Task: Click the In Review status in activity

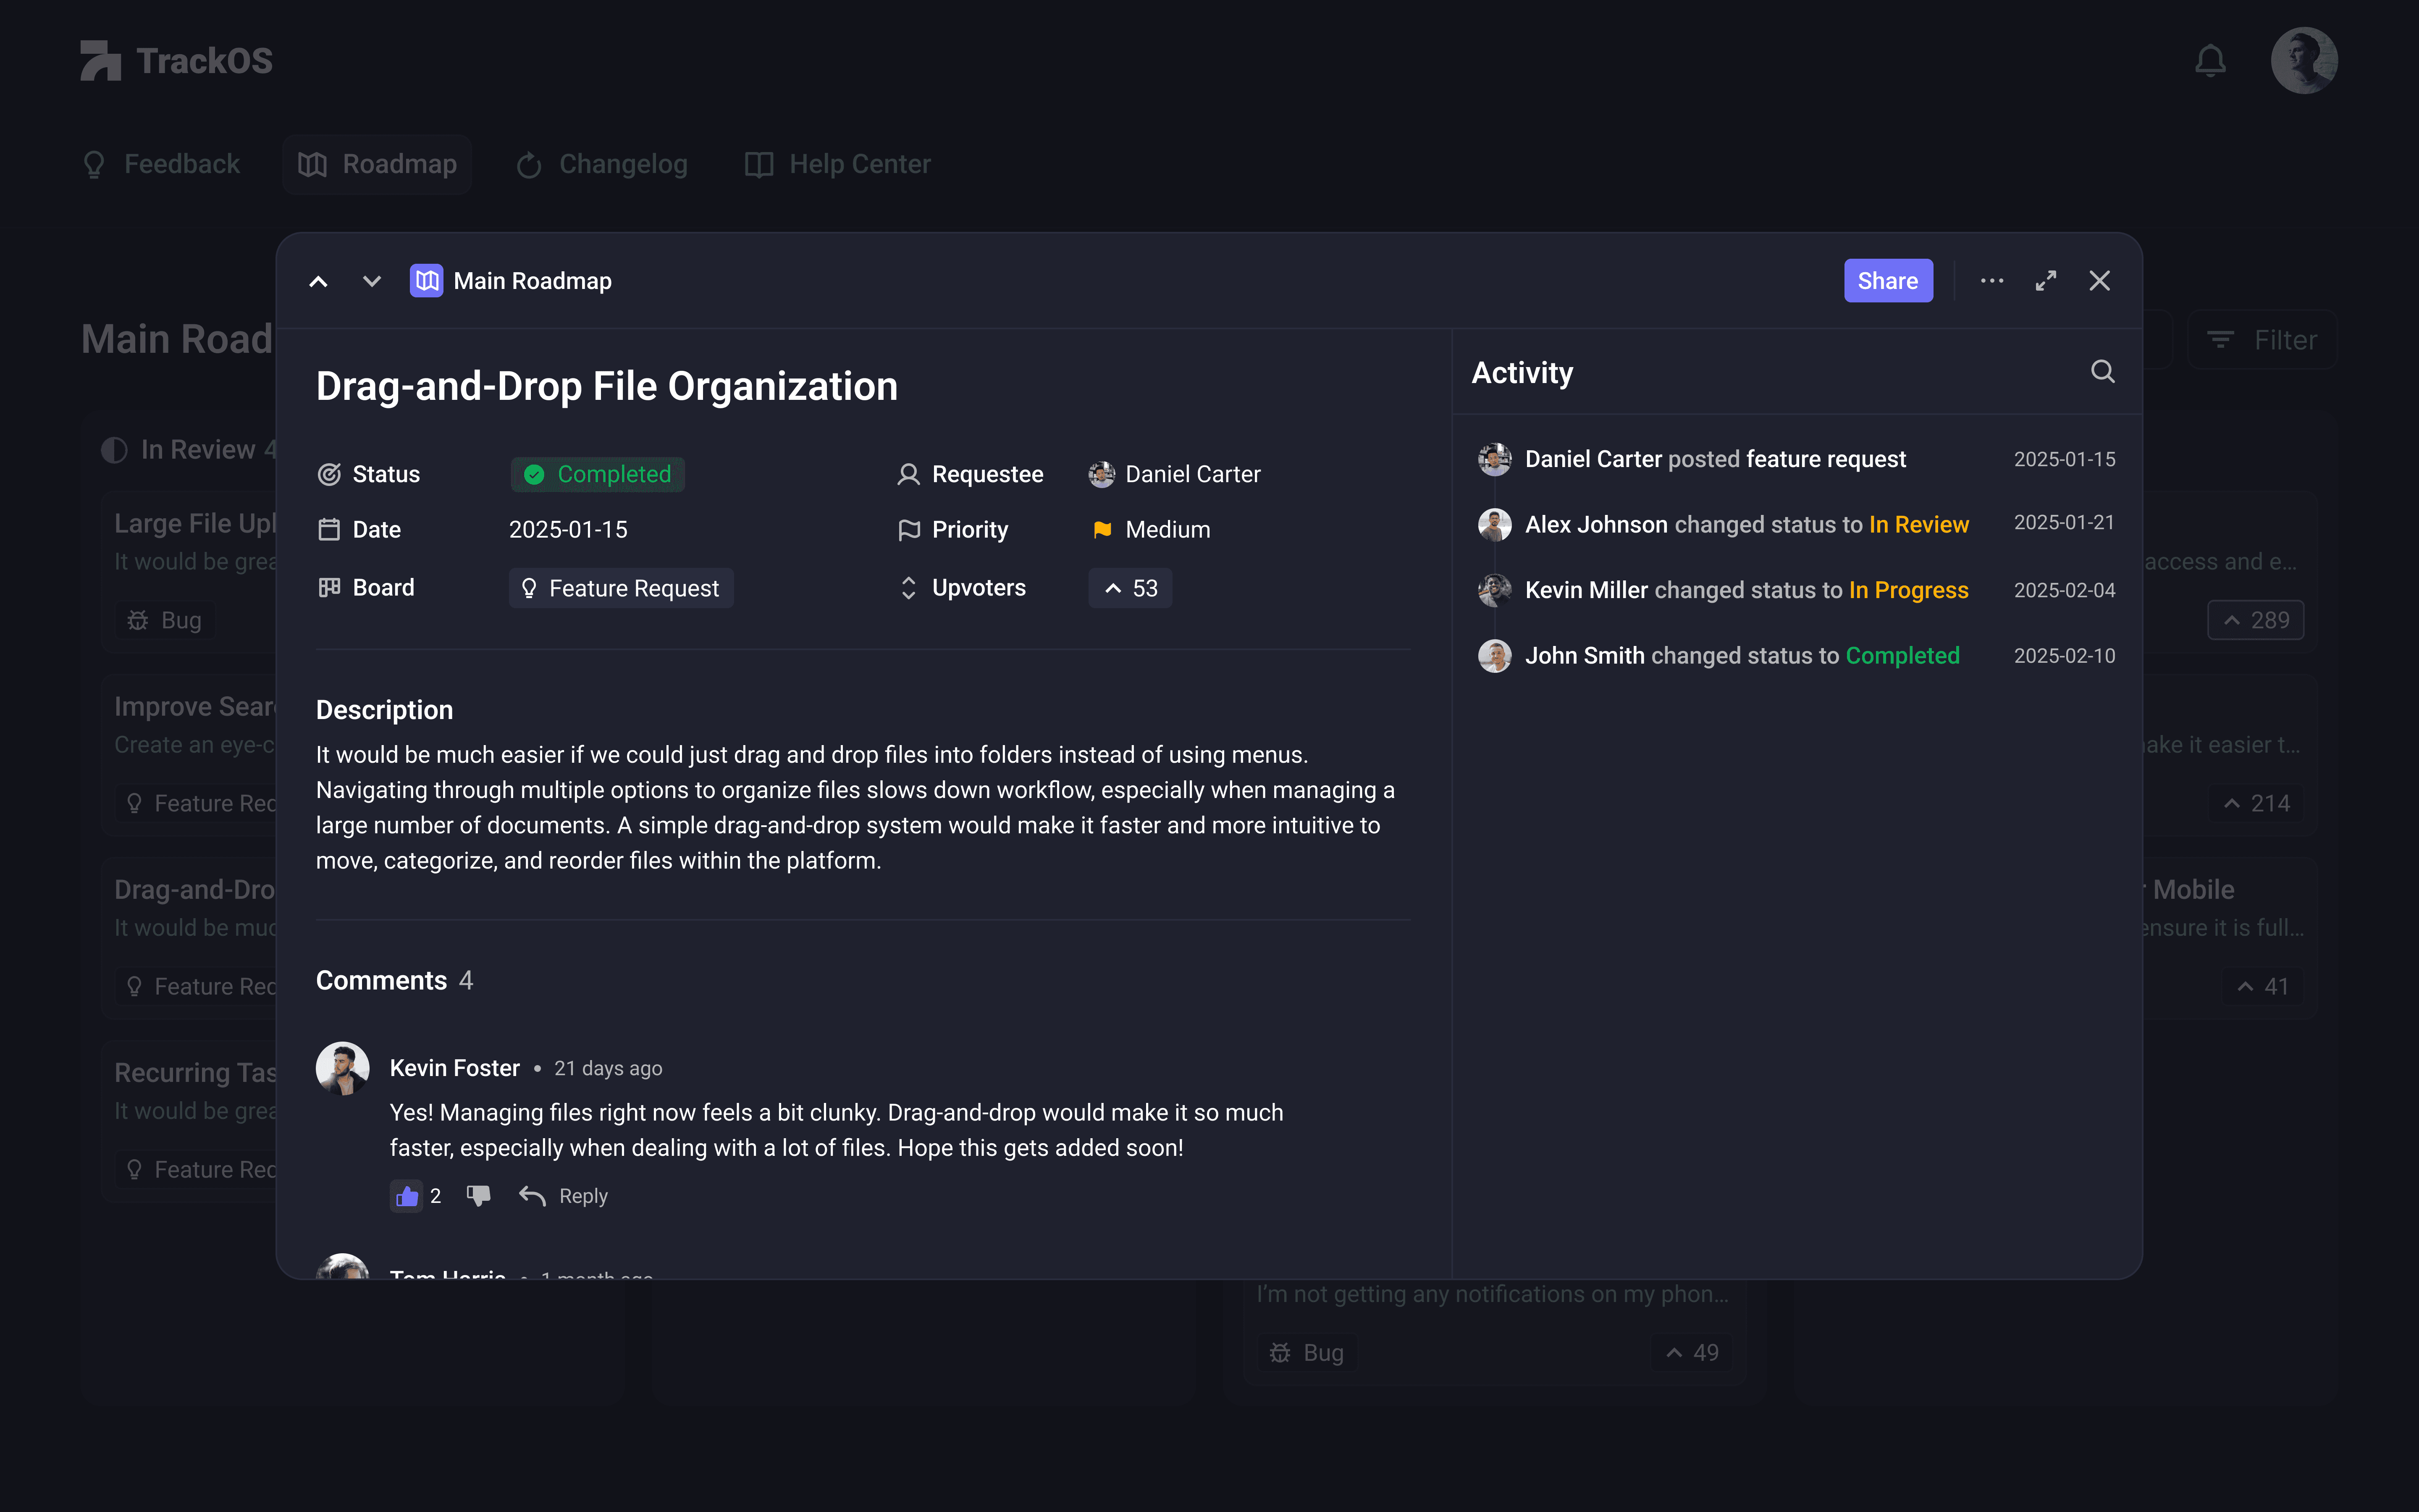Action: pos(1919,525)
